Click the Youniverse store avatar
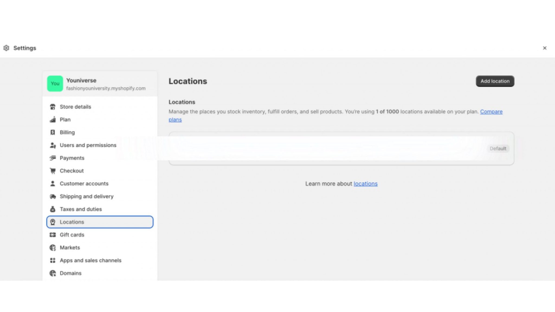 [55, 84]
